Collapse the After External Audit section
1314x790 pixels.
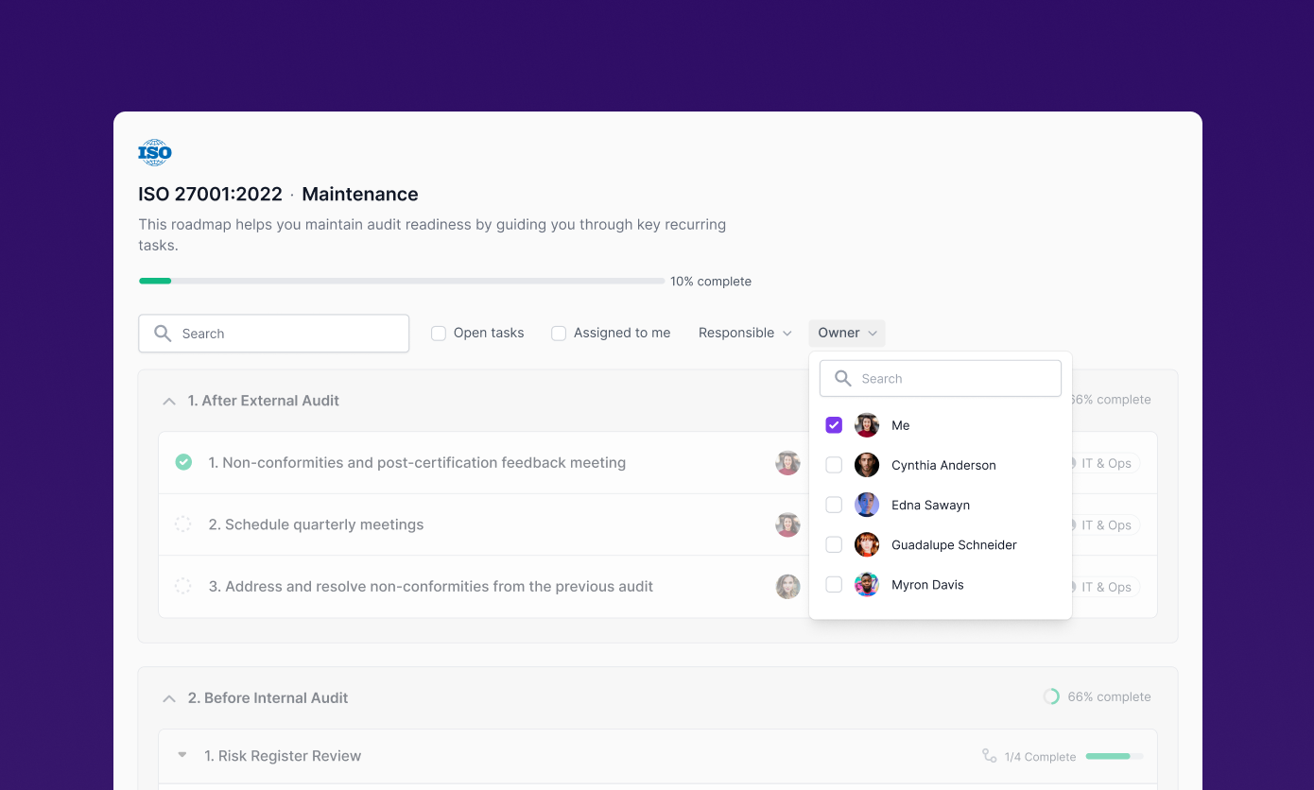[x=169, y=401]
